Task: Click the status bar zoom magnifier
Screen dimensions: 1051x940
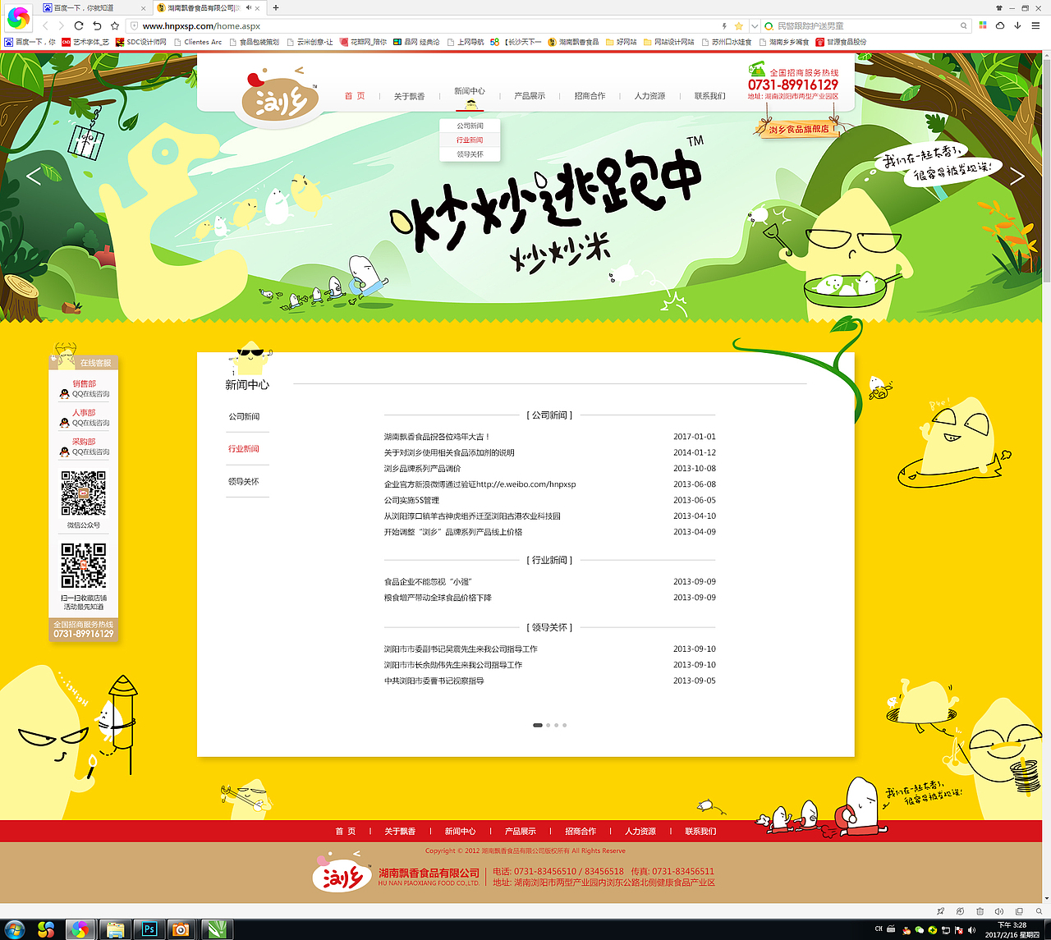Action: (1038, 911)
